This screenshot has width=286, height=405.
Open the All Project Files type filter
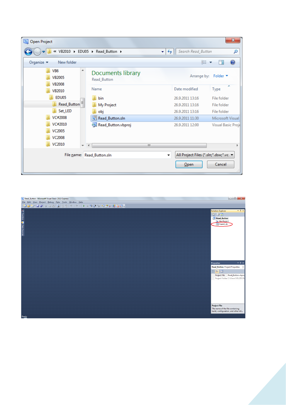coord(205,155)
